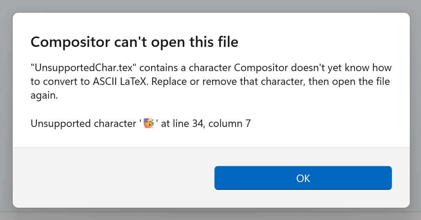Click the "column 7" text
The height and width of the screenshot is (220, 421).
229,123
